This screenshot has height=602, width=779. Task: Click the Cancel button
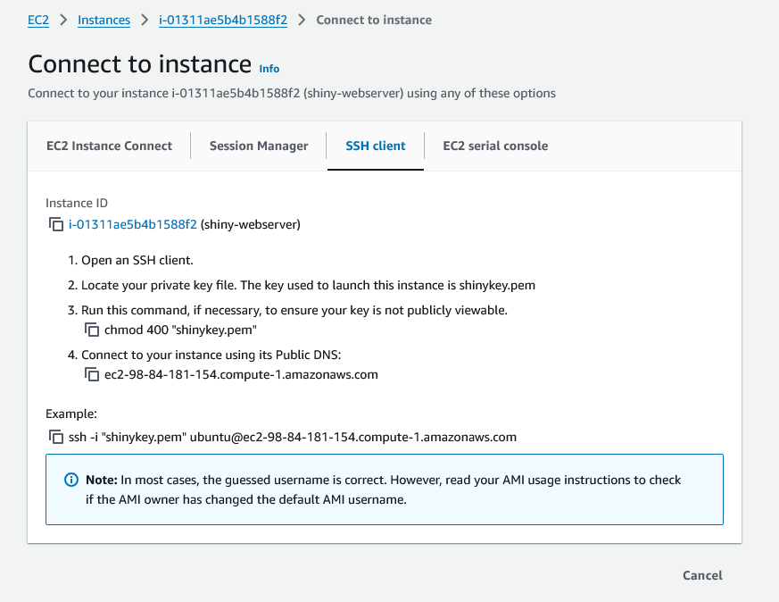click(x=701, y=575)
